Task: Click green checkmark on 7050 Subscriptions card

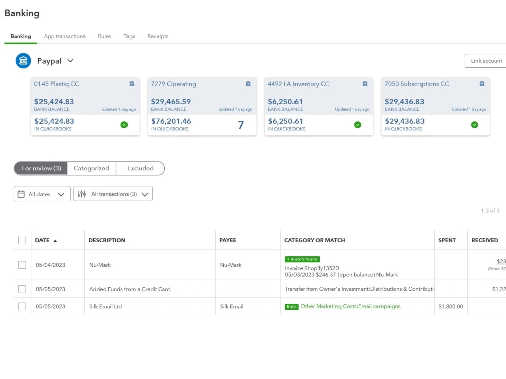Action: pyautogui.click(x=475, y=125)
